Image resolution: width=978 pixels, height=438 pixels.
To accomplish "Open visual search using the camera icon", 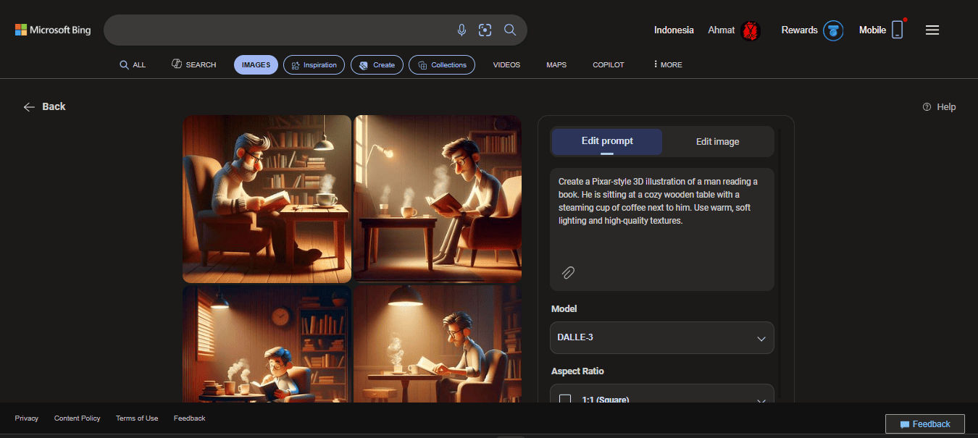I will (485, 30).
